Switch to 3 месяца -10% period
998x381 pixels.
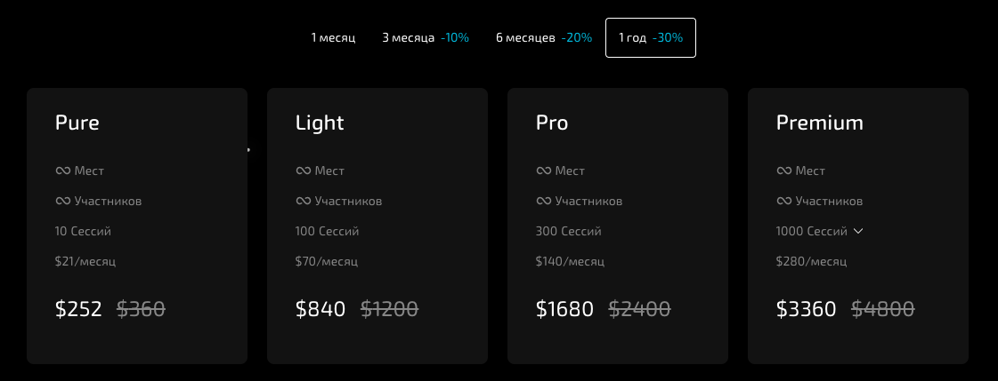tap(426, 38)
